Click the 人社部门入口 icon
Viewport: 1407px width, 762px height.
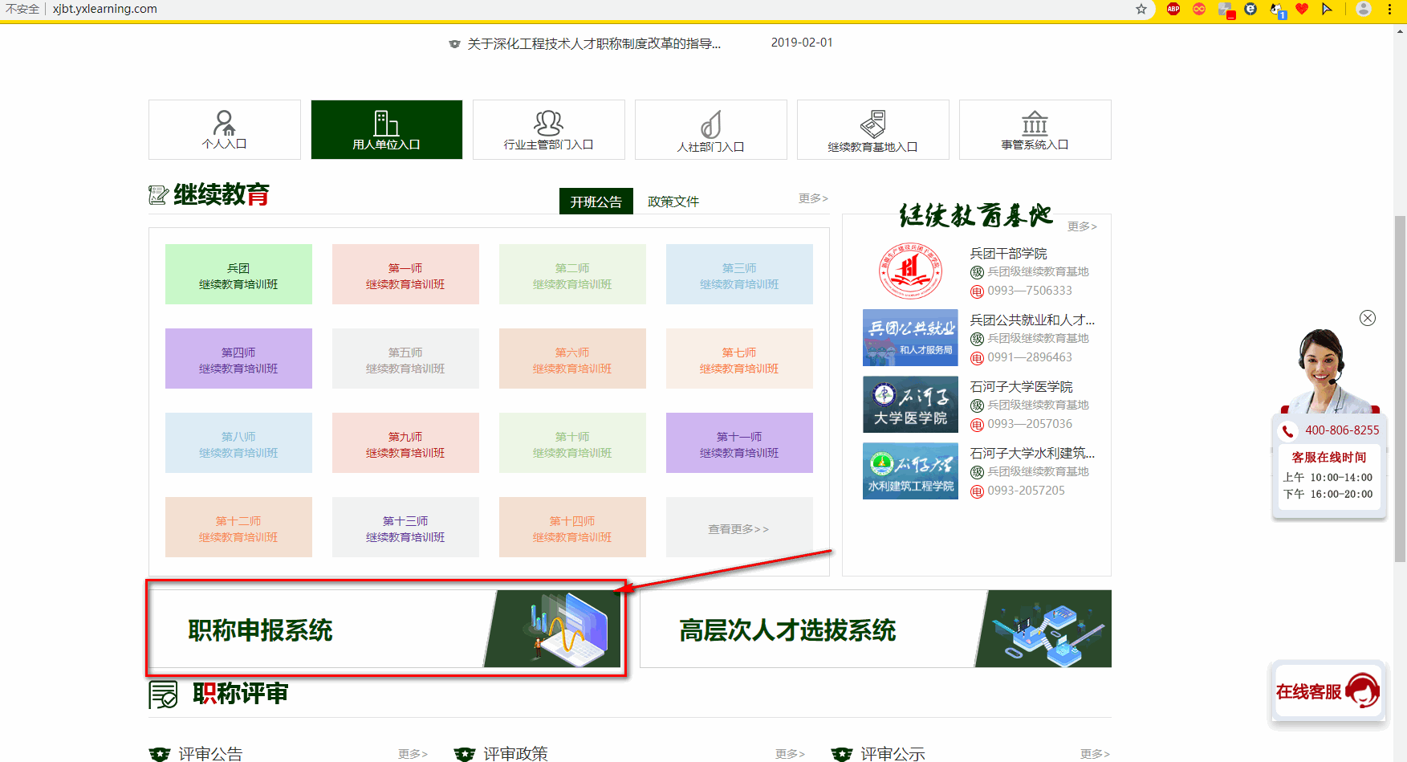pyautogui.click(x=710, y=124)
